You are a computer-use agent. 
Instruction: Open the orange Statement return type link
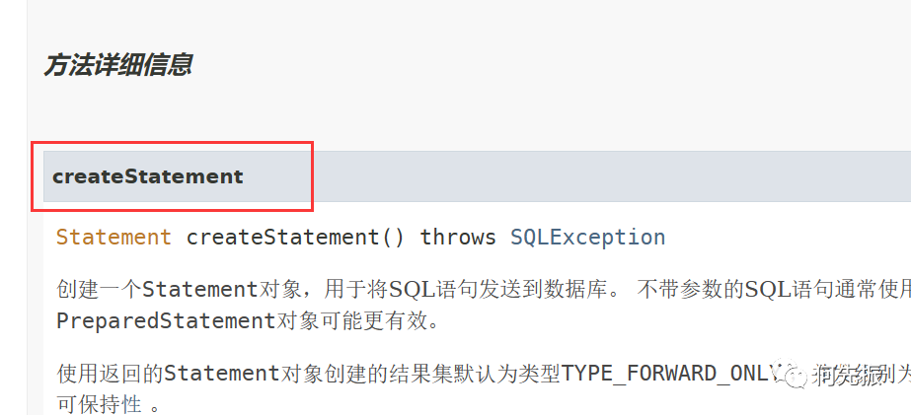coord(114,238)
